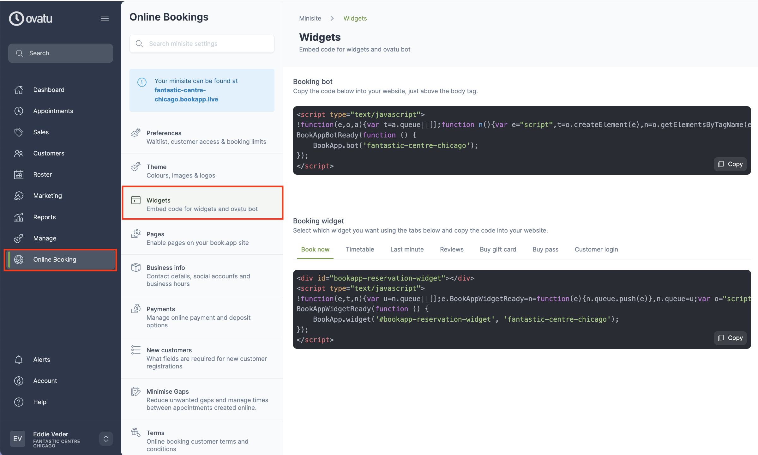The image size is (758, 455).
Task: Open the Dashboard home icon
Action: [19, 90]
